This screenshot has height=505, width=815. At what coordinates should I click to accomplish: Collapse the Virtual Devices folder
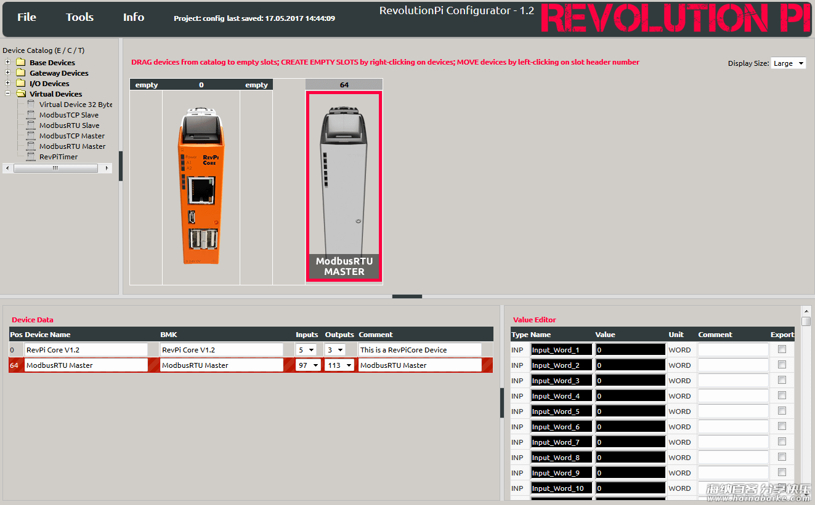7,93
